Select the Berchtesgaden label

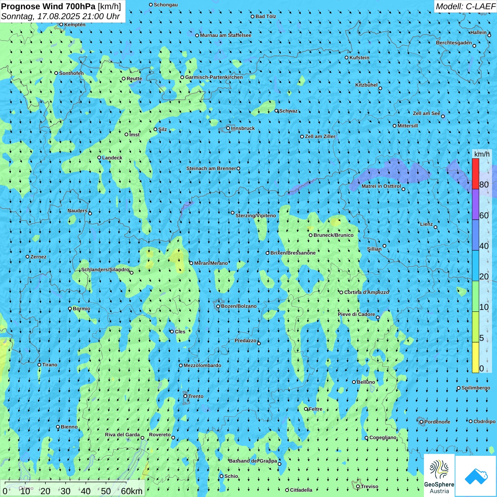coord(454,43)
